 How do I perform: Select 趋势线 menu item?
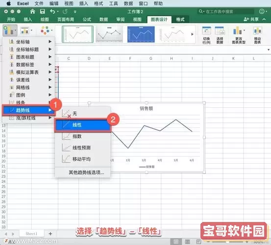coord(29,110)
